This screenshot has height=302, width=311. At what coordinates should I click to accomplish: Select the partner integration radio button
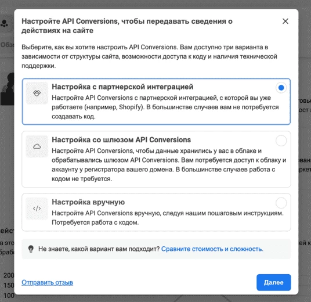[x=281, y=88]
